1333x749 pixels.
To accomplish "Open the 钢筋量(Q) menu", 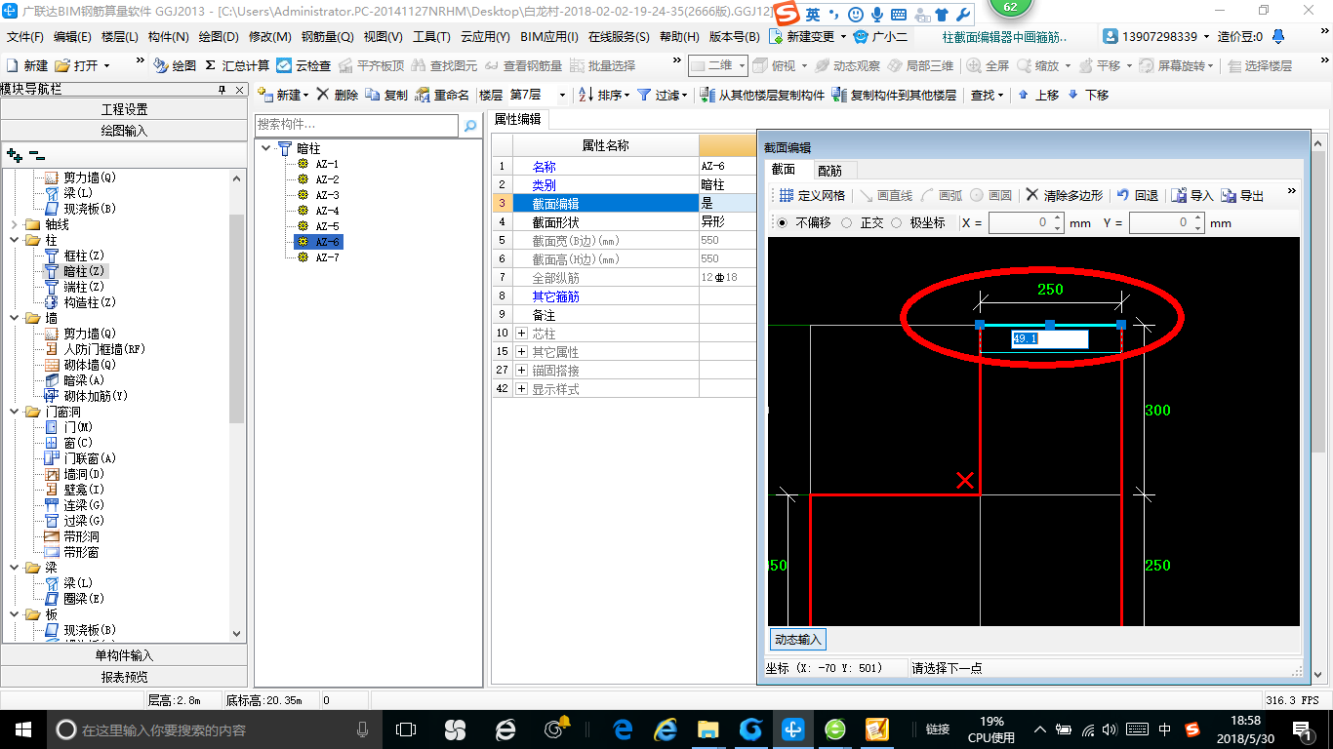I will (327, 37).
